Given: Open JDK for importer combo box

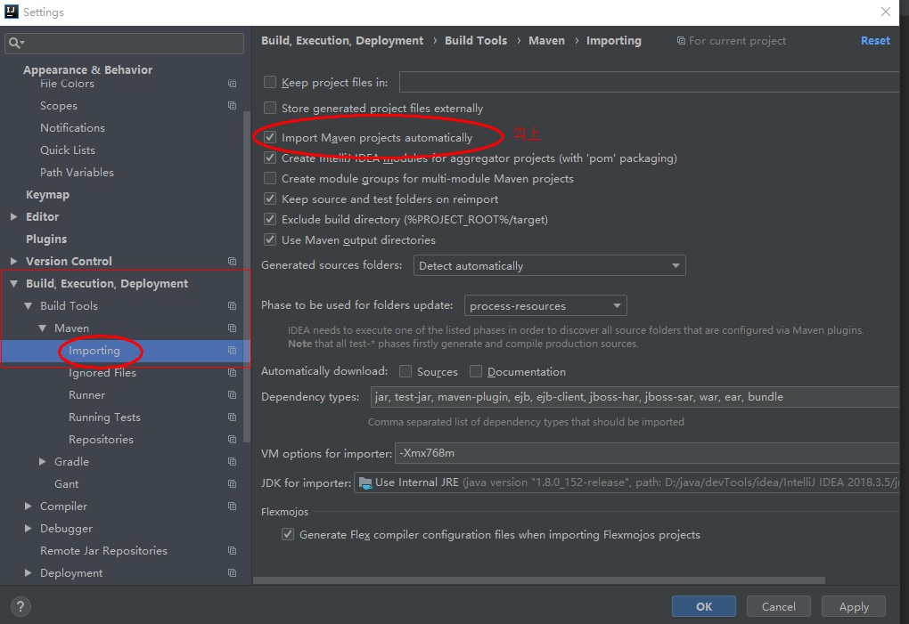Looking at the screenshot, I should (626, 482).
